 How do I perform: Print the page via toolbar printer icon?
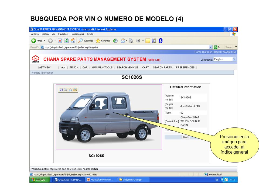click(131, 41)
